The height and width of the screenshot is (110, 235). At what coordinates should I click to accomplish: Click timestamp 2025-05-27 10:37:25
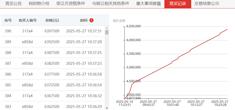[x=84, y=53]
